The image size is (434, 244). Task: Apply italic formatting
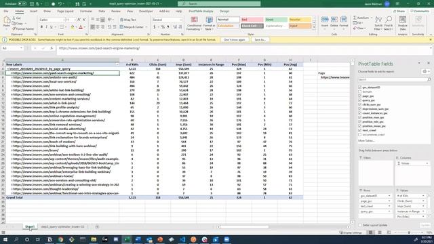click(47, 27)
